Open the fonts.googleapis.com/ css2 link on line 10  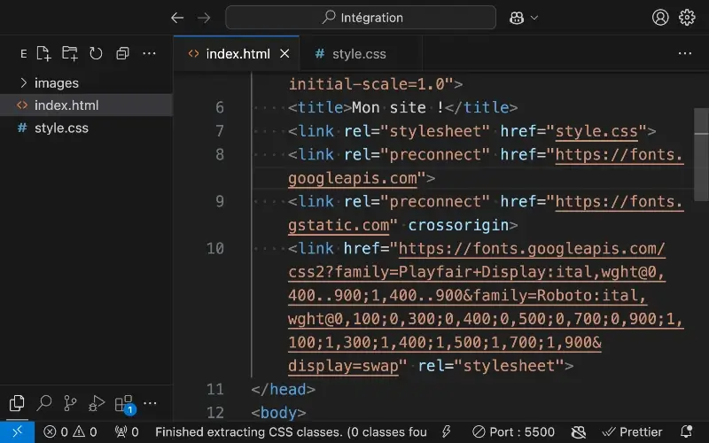click(x=486, y=307)
